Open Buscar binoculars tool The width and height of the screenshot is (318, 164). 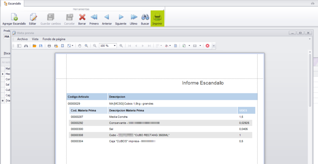click(x=145, y=17)
